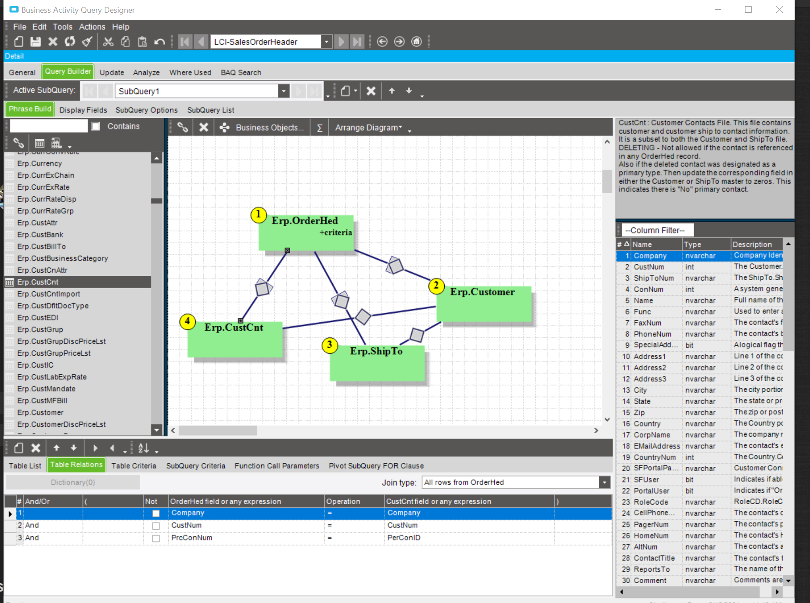Toggle Not checkbox for PrcConNum relation row
Screen dimensions: 810x603
[156, 538]
